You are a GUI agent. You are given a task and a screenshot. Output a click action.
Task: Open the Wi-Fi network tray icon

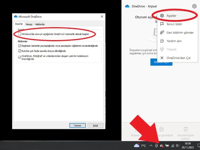click(x=173, y=145)
